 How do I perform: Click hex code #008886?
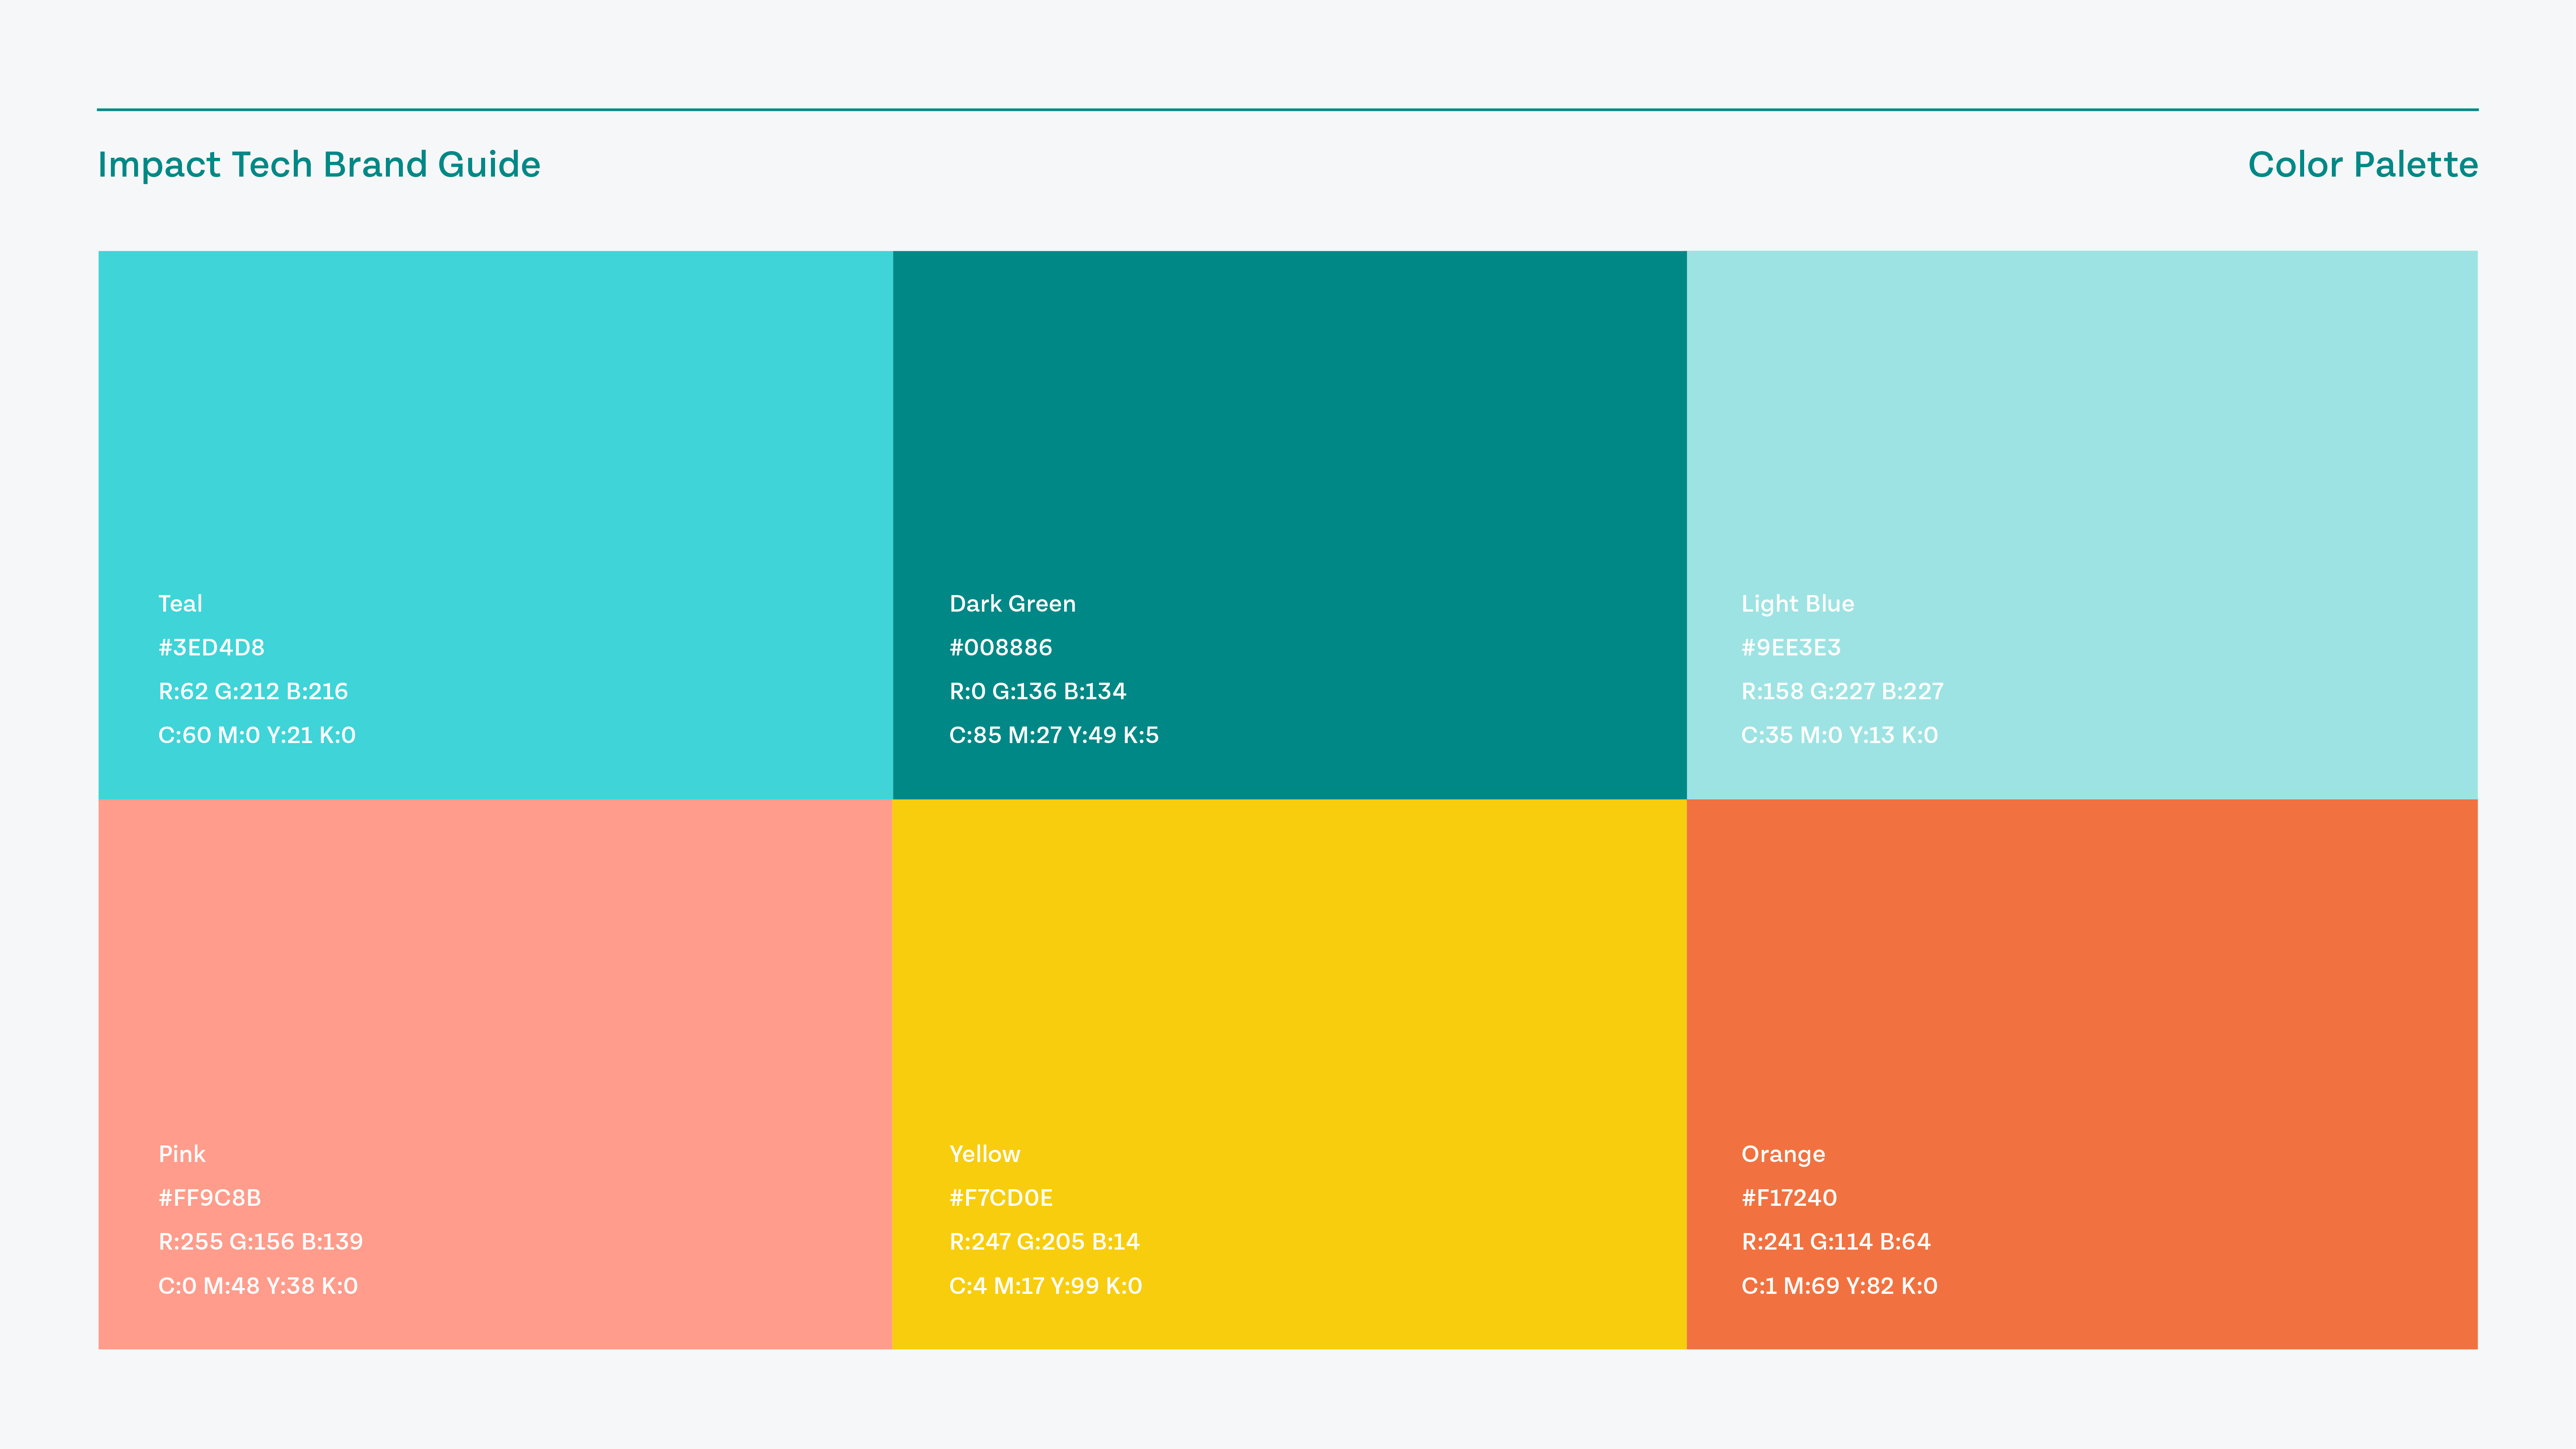pos(1001,648)
